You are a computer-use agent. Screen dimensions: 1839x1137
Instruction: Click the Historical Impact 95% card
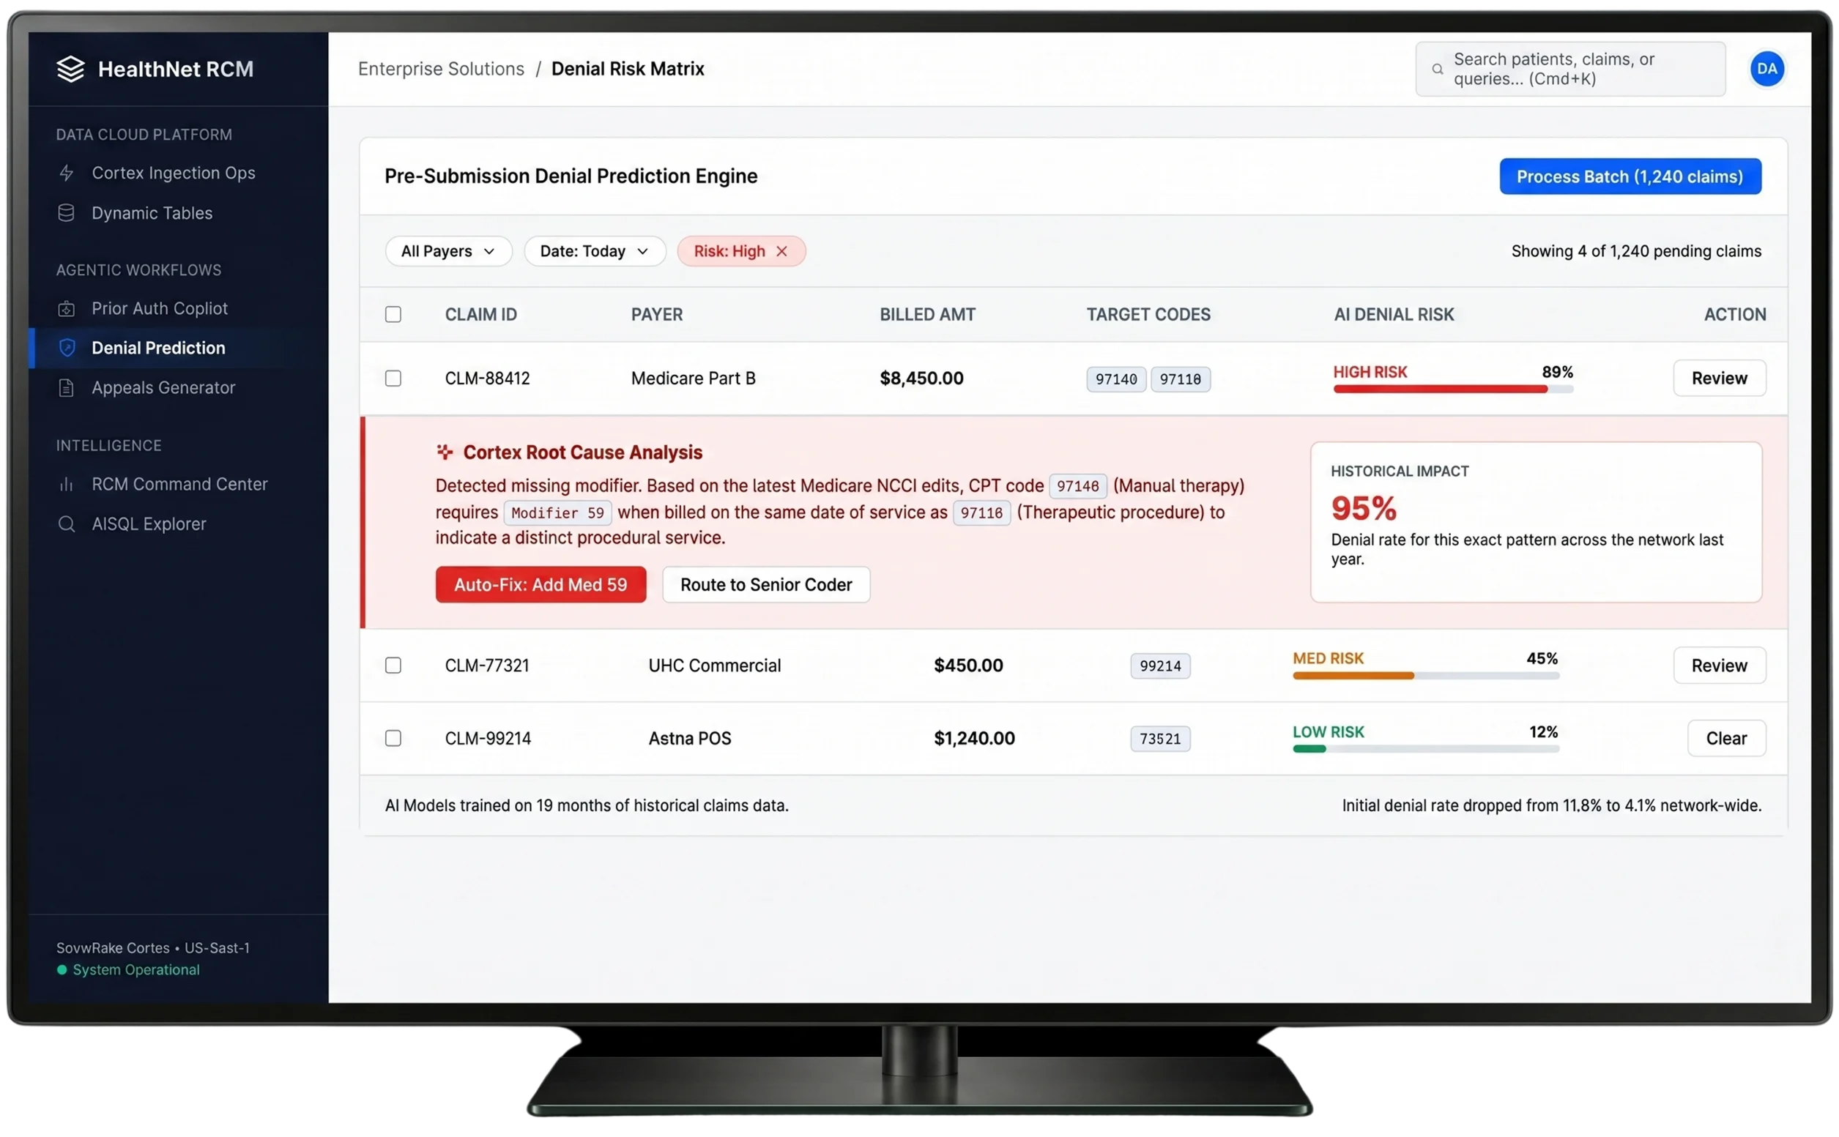(x=1535, y=522)
